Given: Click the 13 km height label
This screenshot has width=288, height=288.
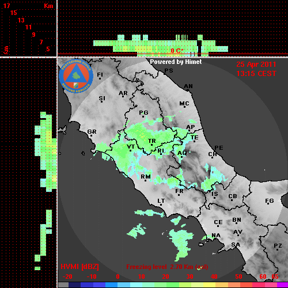Looking at the screenshot, I should [21, 20].
